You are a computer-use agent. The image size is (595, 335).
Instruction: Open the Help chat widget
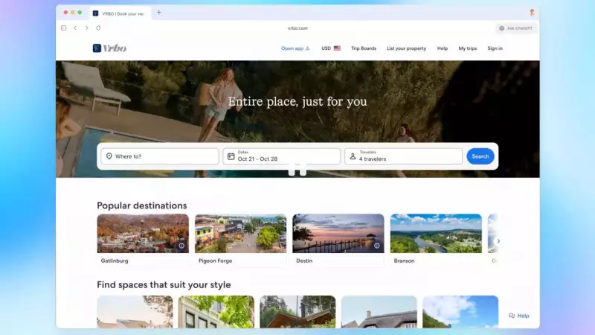(x=519, y=316)
